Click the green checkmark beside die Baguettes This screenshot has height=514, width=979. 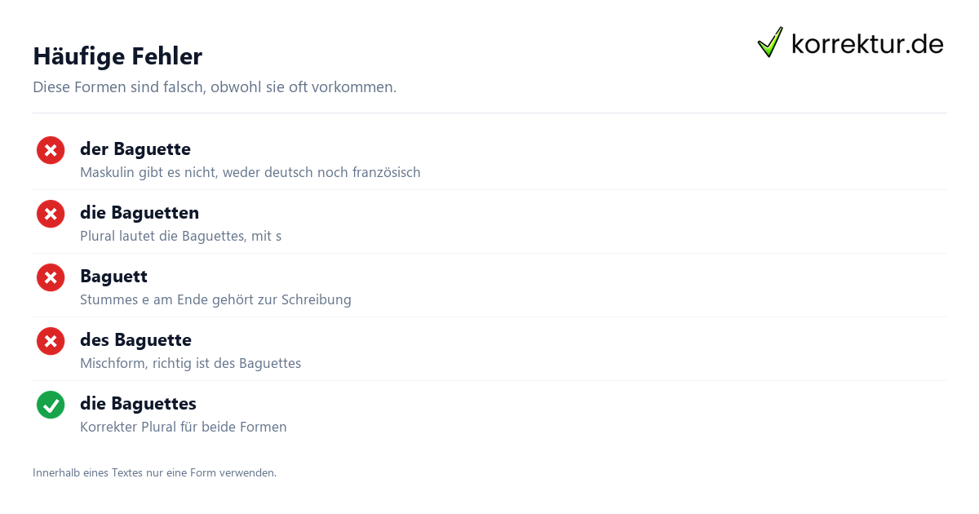(51, 405)
